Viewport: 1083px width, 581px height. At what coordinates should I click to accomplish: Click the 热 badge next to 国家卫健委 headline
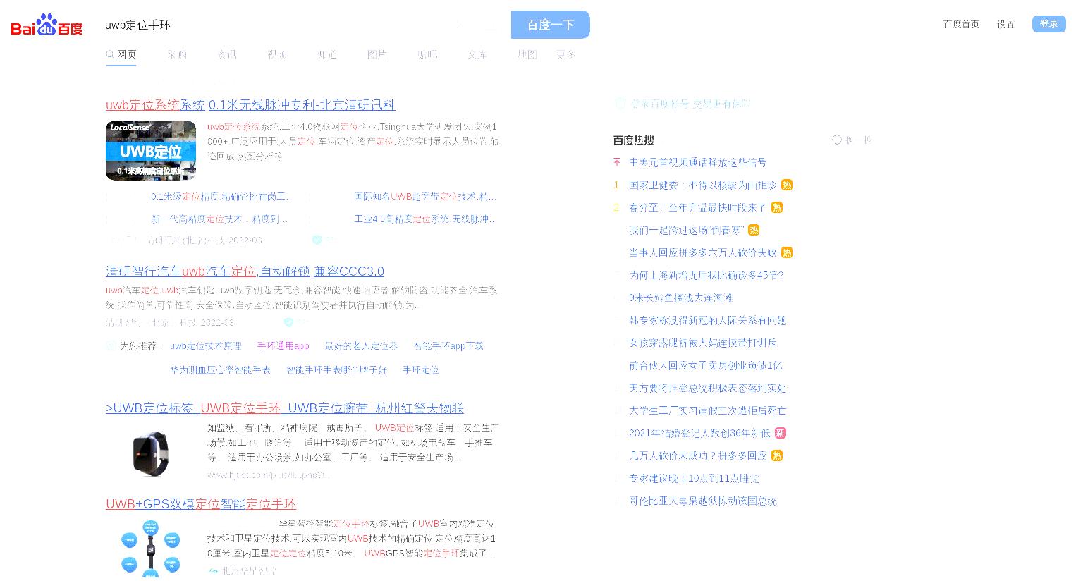pos(787,185)
